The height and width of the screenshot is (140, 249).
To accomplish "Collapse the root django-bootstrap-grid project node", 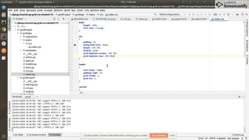I will click(12, 23).
